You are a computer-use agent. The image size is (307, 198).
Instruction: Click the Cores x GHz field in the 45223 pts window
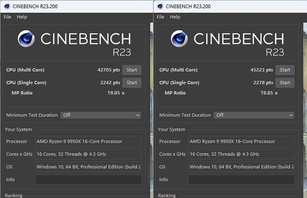coord(241,154)
